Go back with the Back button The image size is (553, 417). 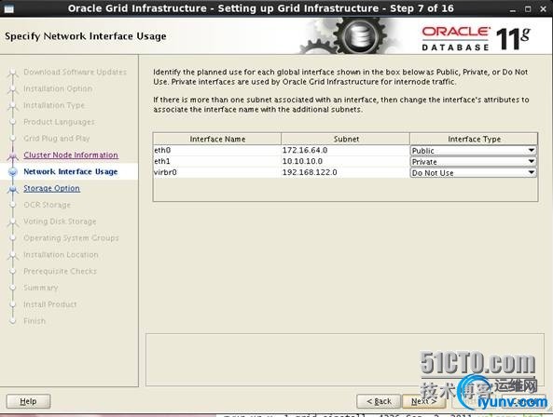pos(379,401)
